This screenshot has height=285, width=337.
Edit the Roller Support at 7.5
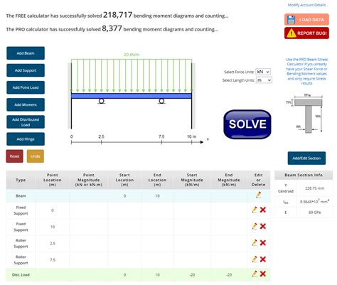(255, 260)
